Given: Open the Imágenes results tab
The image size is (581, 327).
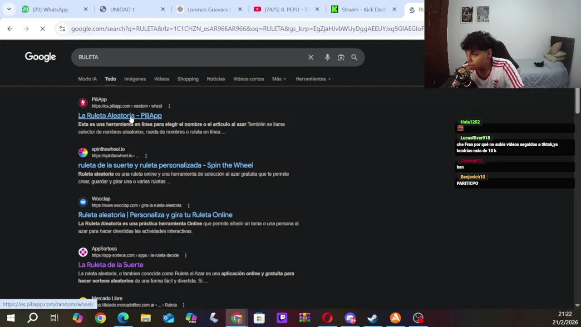Looking at the screenshot, I should click(x=135, y=79).
